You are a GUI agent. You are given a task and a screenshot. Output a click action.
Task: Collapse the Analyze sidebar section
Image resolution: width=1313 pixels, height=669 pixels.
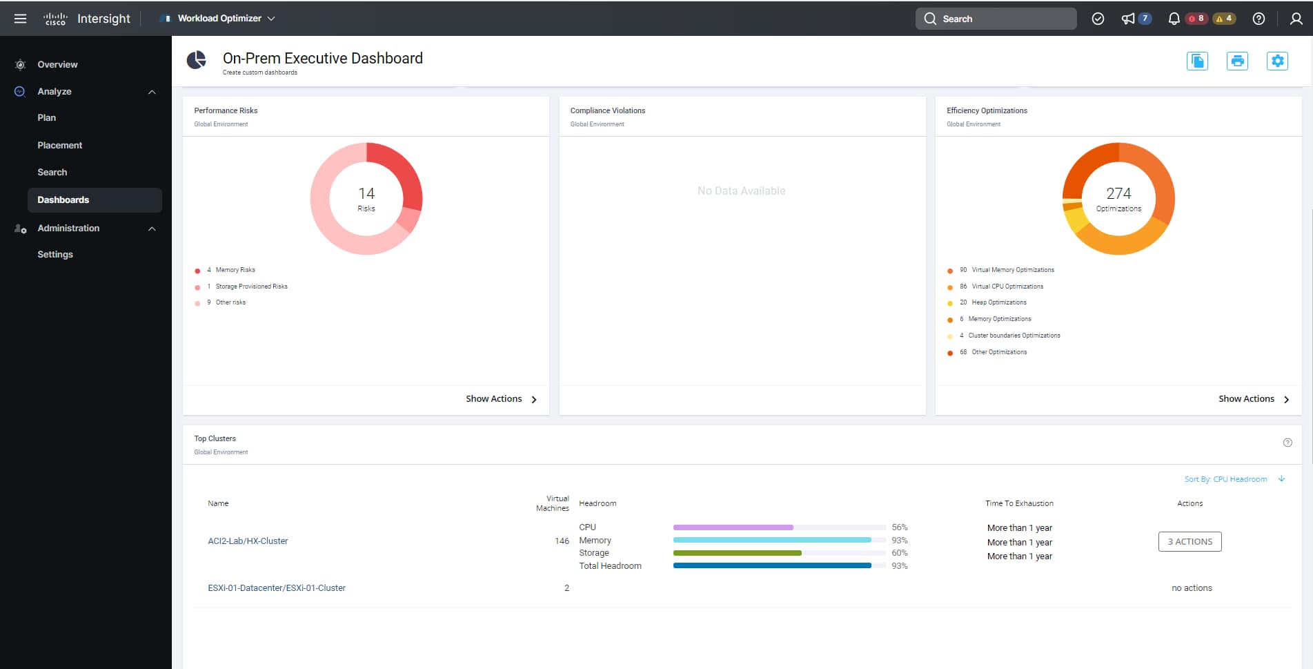[152, 92]
